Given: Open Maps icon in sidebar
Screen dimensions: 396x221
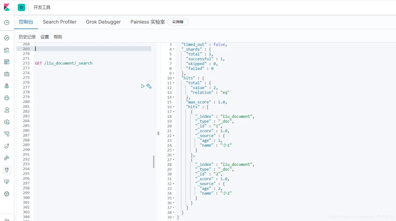Looking at the screenshot, I should (7, 86).
